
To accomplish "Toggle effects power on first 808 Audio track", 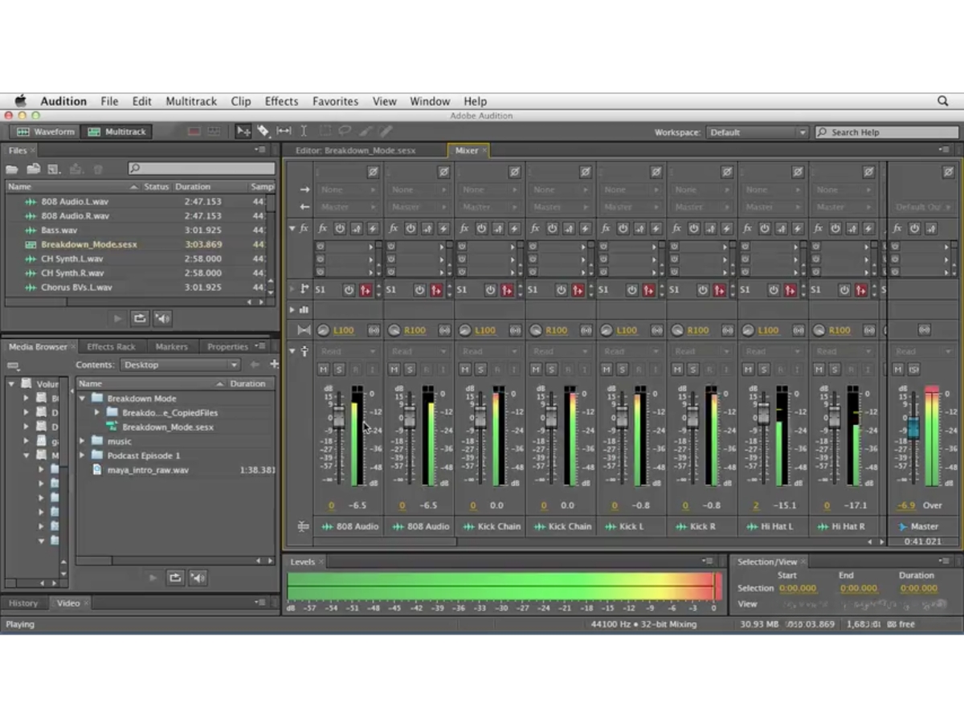I will coord(340,228).
